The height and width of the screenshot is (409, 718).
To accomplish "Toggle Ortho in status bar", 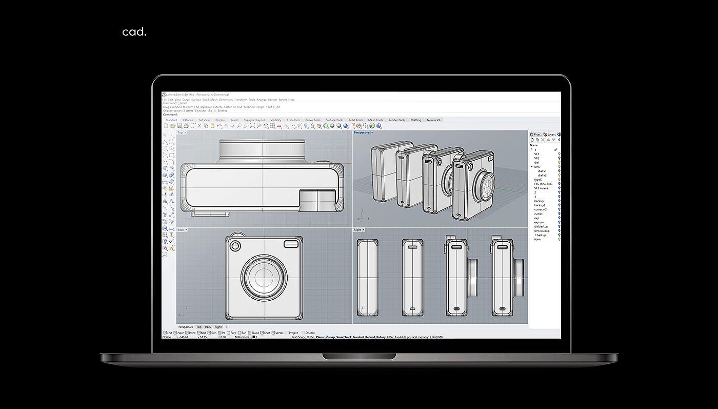I will [x=310, y=337].
